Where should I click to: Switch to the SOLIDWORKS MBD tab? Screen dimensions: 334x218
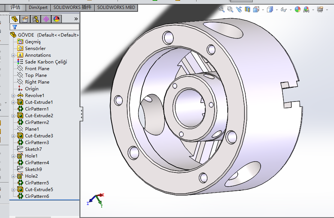[116, 7]
